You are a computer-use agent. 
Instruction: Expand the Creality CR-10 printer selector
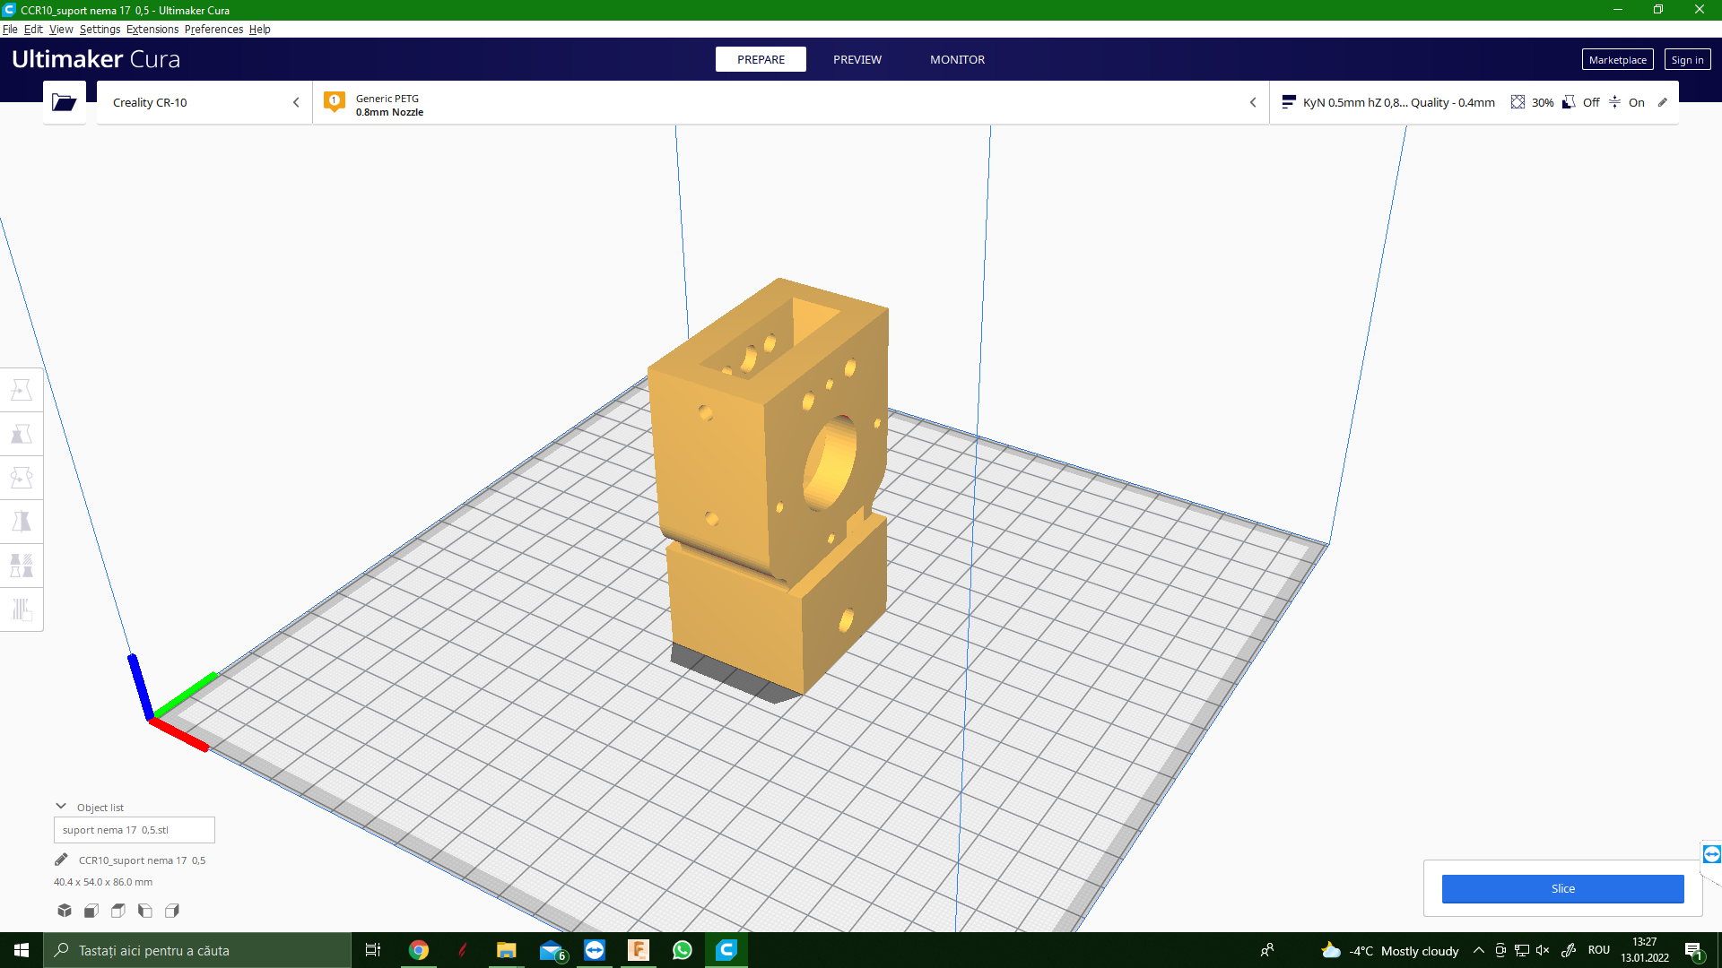[x=204, y=102]
